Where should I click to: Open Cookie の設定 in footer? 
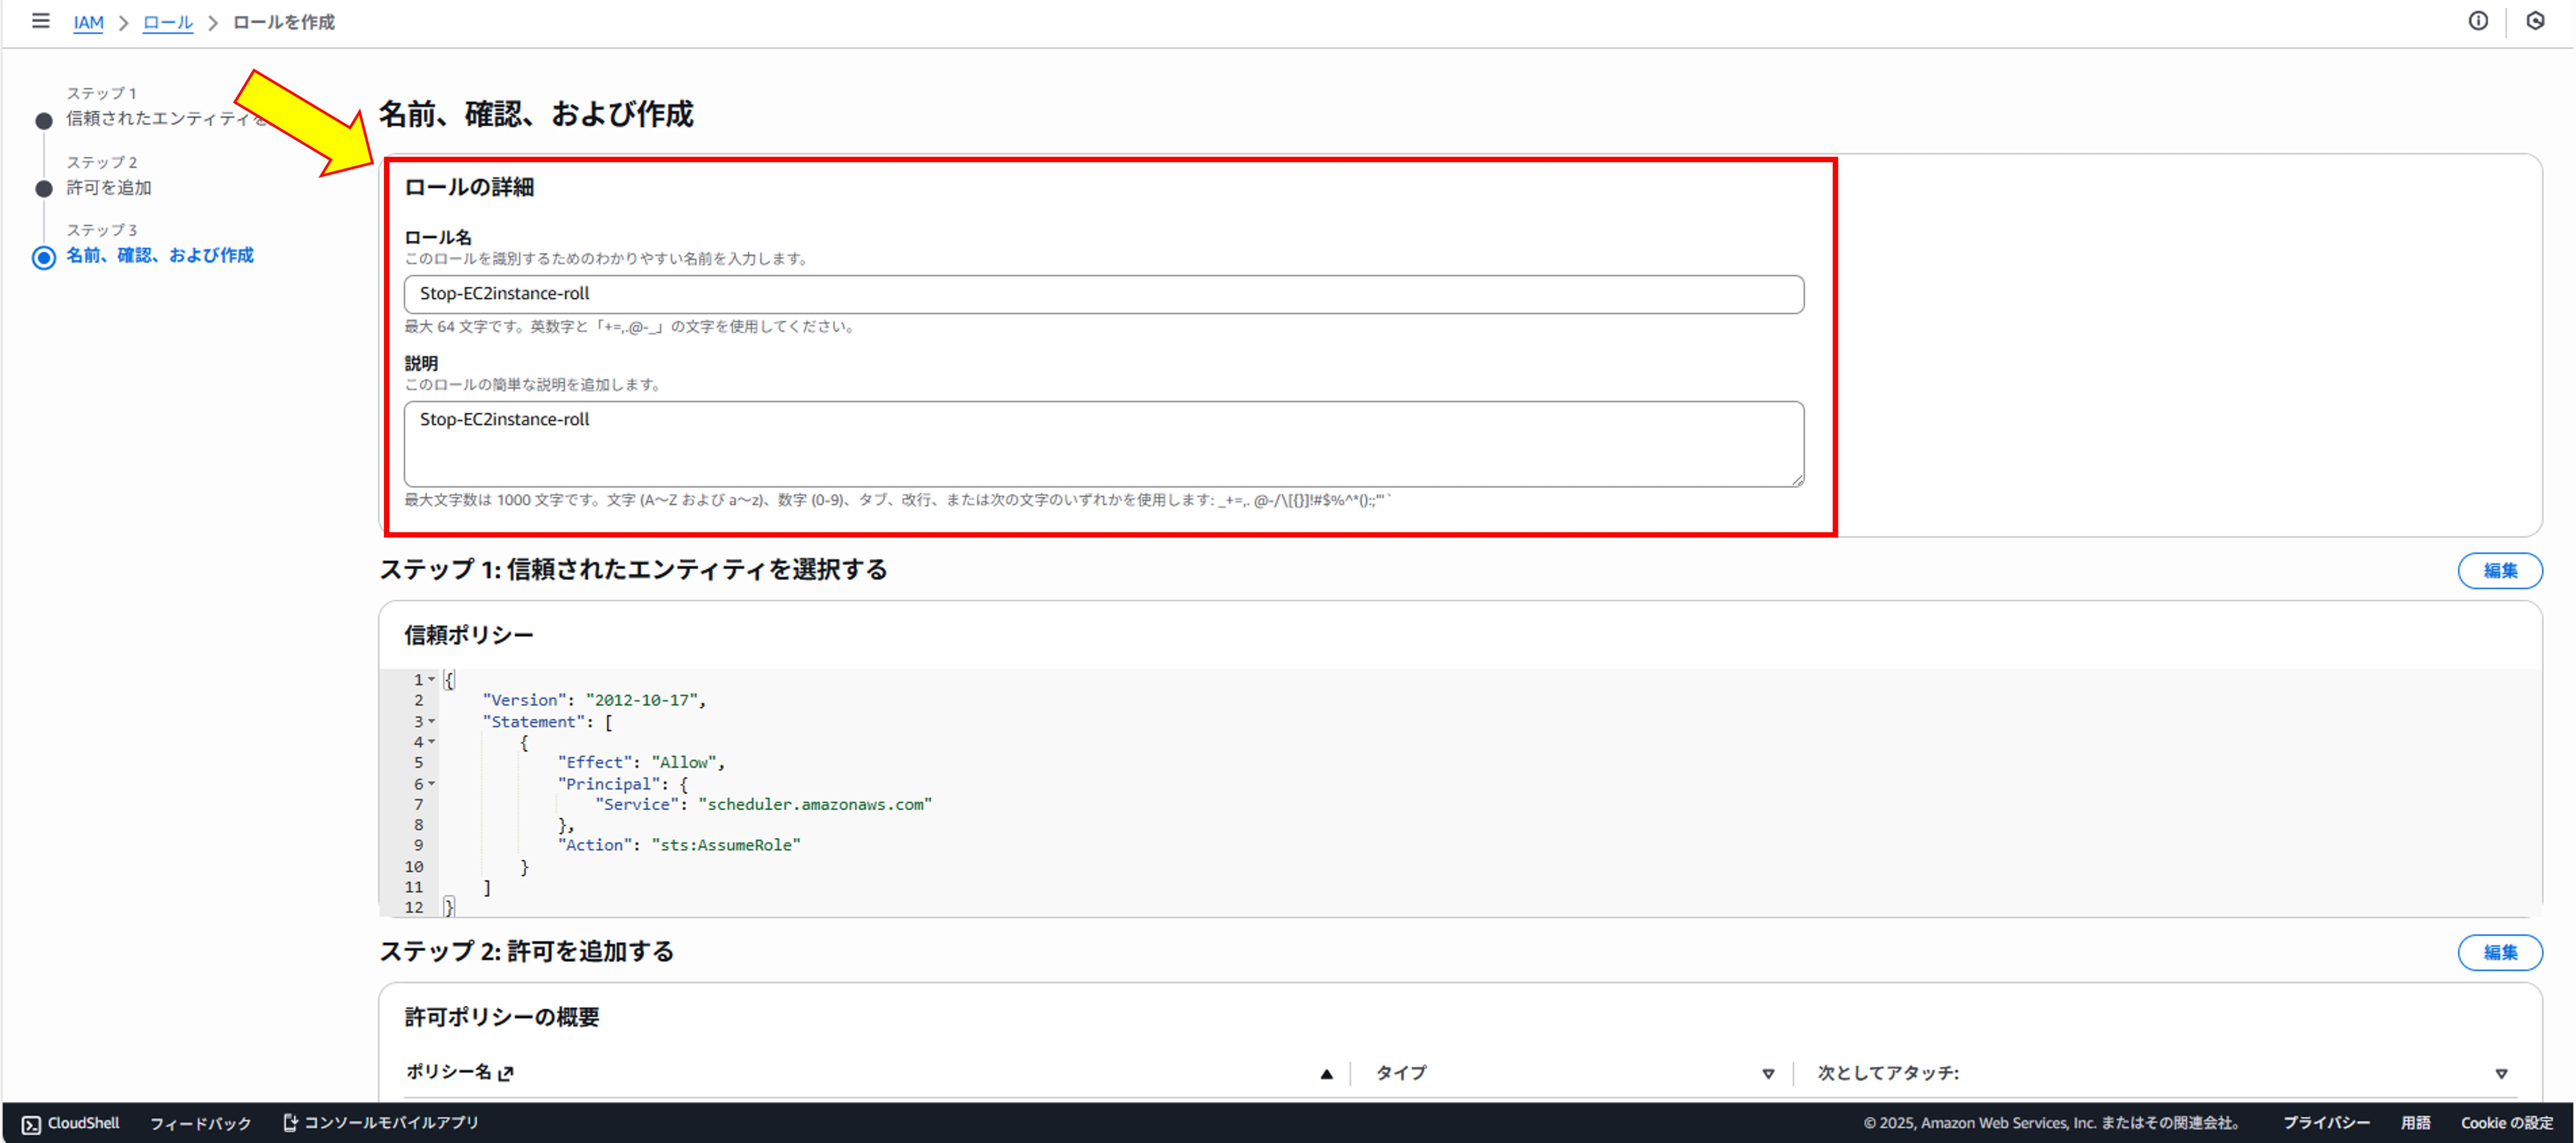point(2507,1123)
